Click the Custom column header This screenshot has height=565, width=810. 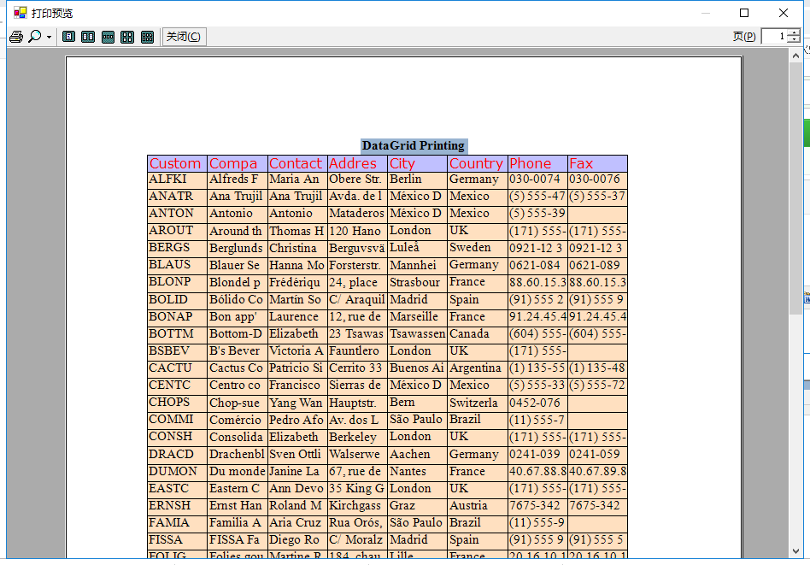pyautogui.click(x=177, y=164)
